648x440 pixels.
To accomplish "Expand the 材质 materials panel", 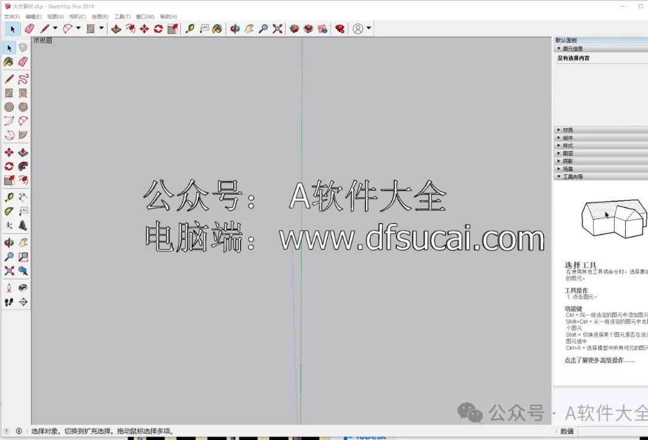I will pos(559,129).
